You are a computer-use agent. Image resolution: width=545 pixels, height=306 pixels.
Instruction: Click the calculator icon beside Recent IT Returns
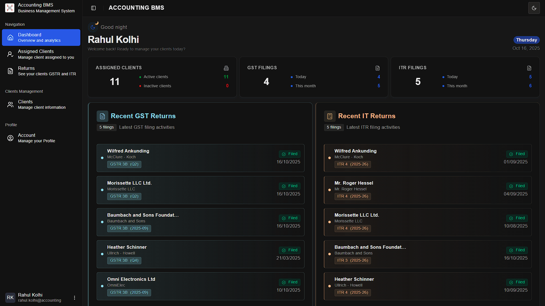pyautogui.click(x=330, y=116)
